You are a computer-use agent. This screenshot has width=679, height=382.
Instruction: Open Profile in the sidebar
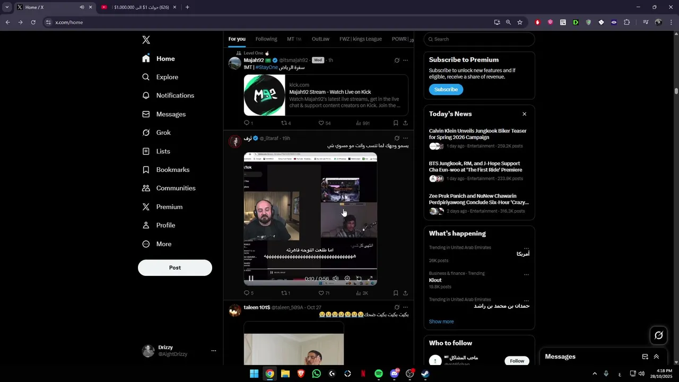159,225
